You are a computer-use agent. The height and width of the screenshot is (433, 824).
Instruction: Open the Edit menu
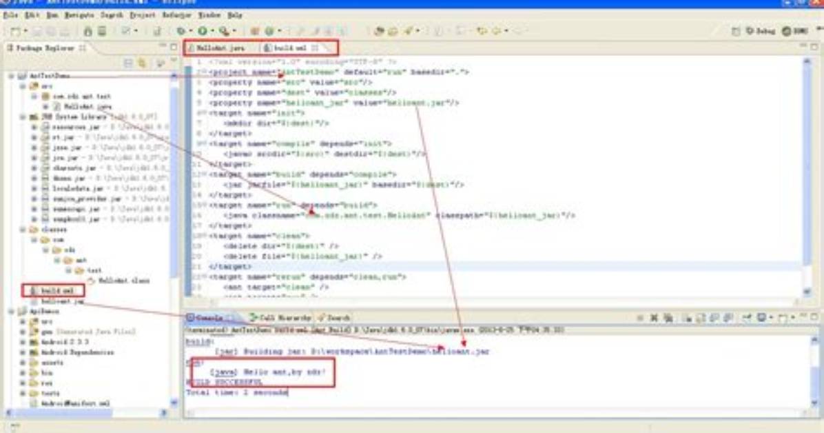[32, 15]
